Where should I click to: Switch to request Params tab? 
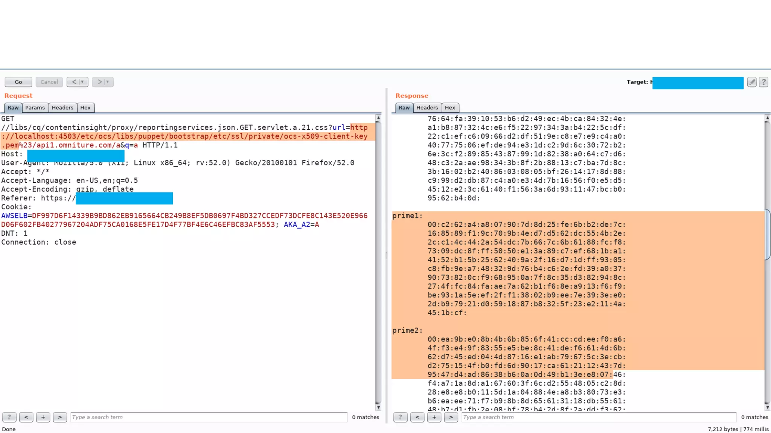(35, 108)
